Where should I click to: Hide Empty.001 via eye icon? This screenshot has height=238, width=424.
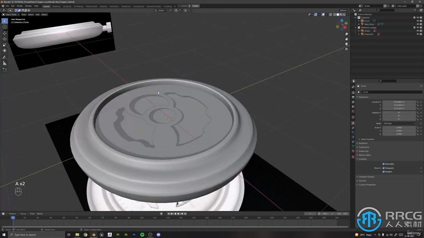point(418,34)
